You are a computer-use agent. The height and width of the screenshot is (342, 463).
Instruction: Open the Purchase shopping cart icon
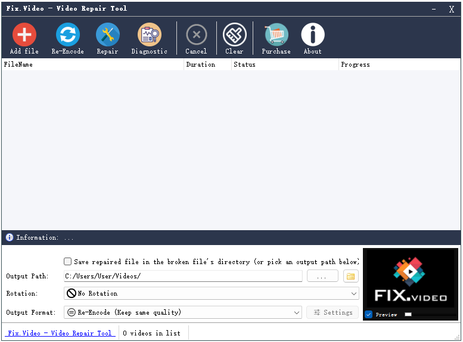click(x=276, y=34)
